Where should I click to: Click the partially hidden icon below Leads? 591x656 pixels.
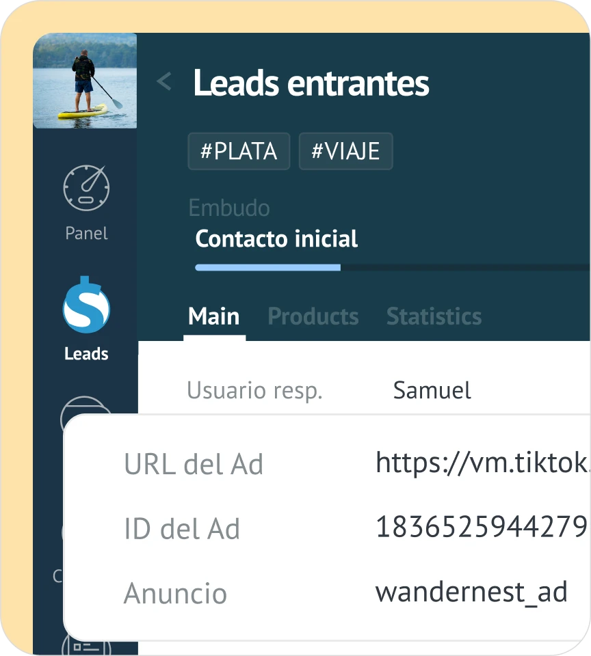tap(86, 406)
